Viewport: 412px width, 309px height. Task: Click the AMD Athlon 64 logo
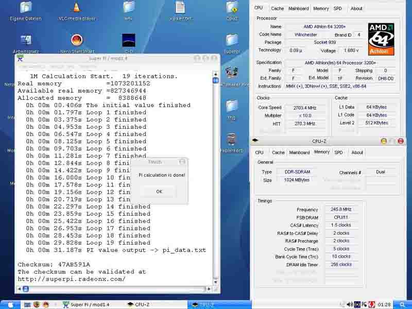[x=381, y=39]
